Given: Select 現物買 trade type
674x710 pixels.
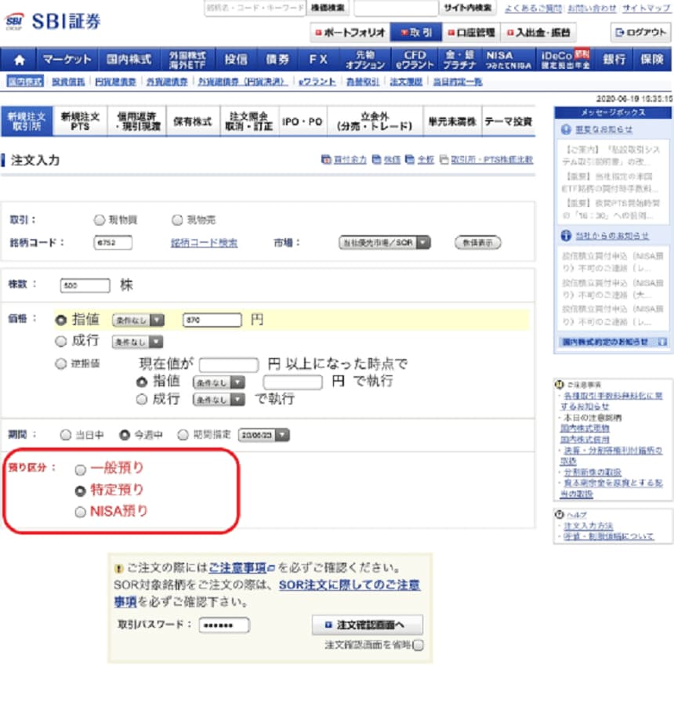Looking at the screenshot, I should (x=100, y=220).
